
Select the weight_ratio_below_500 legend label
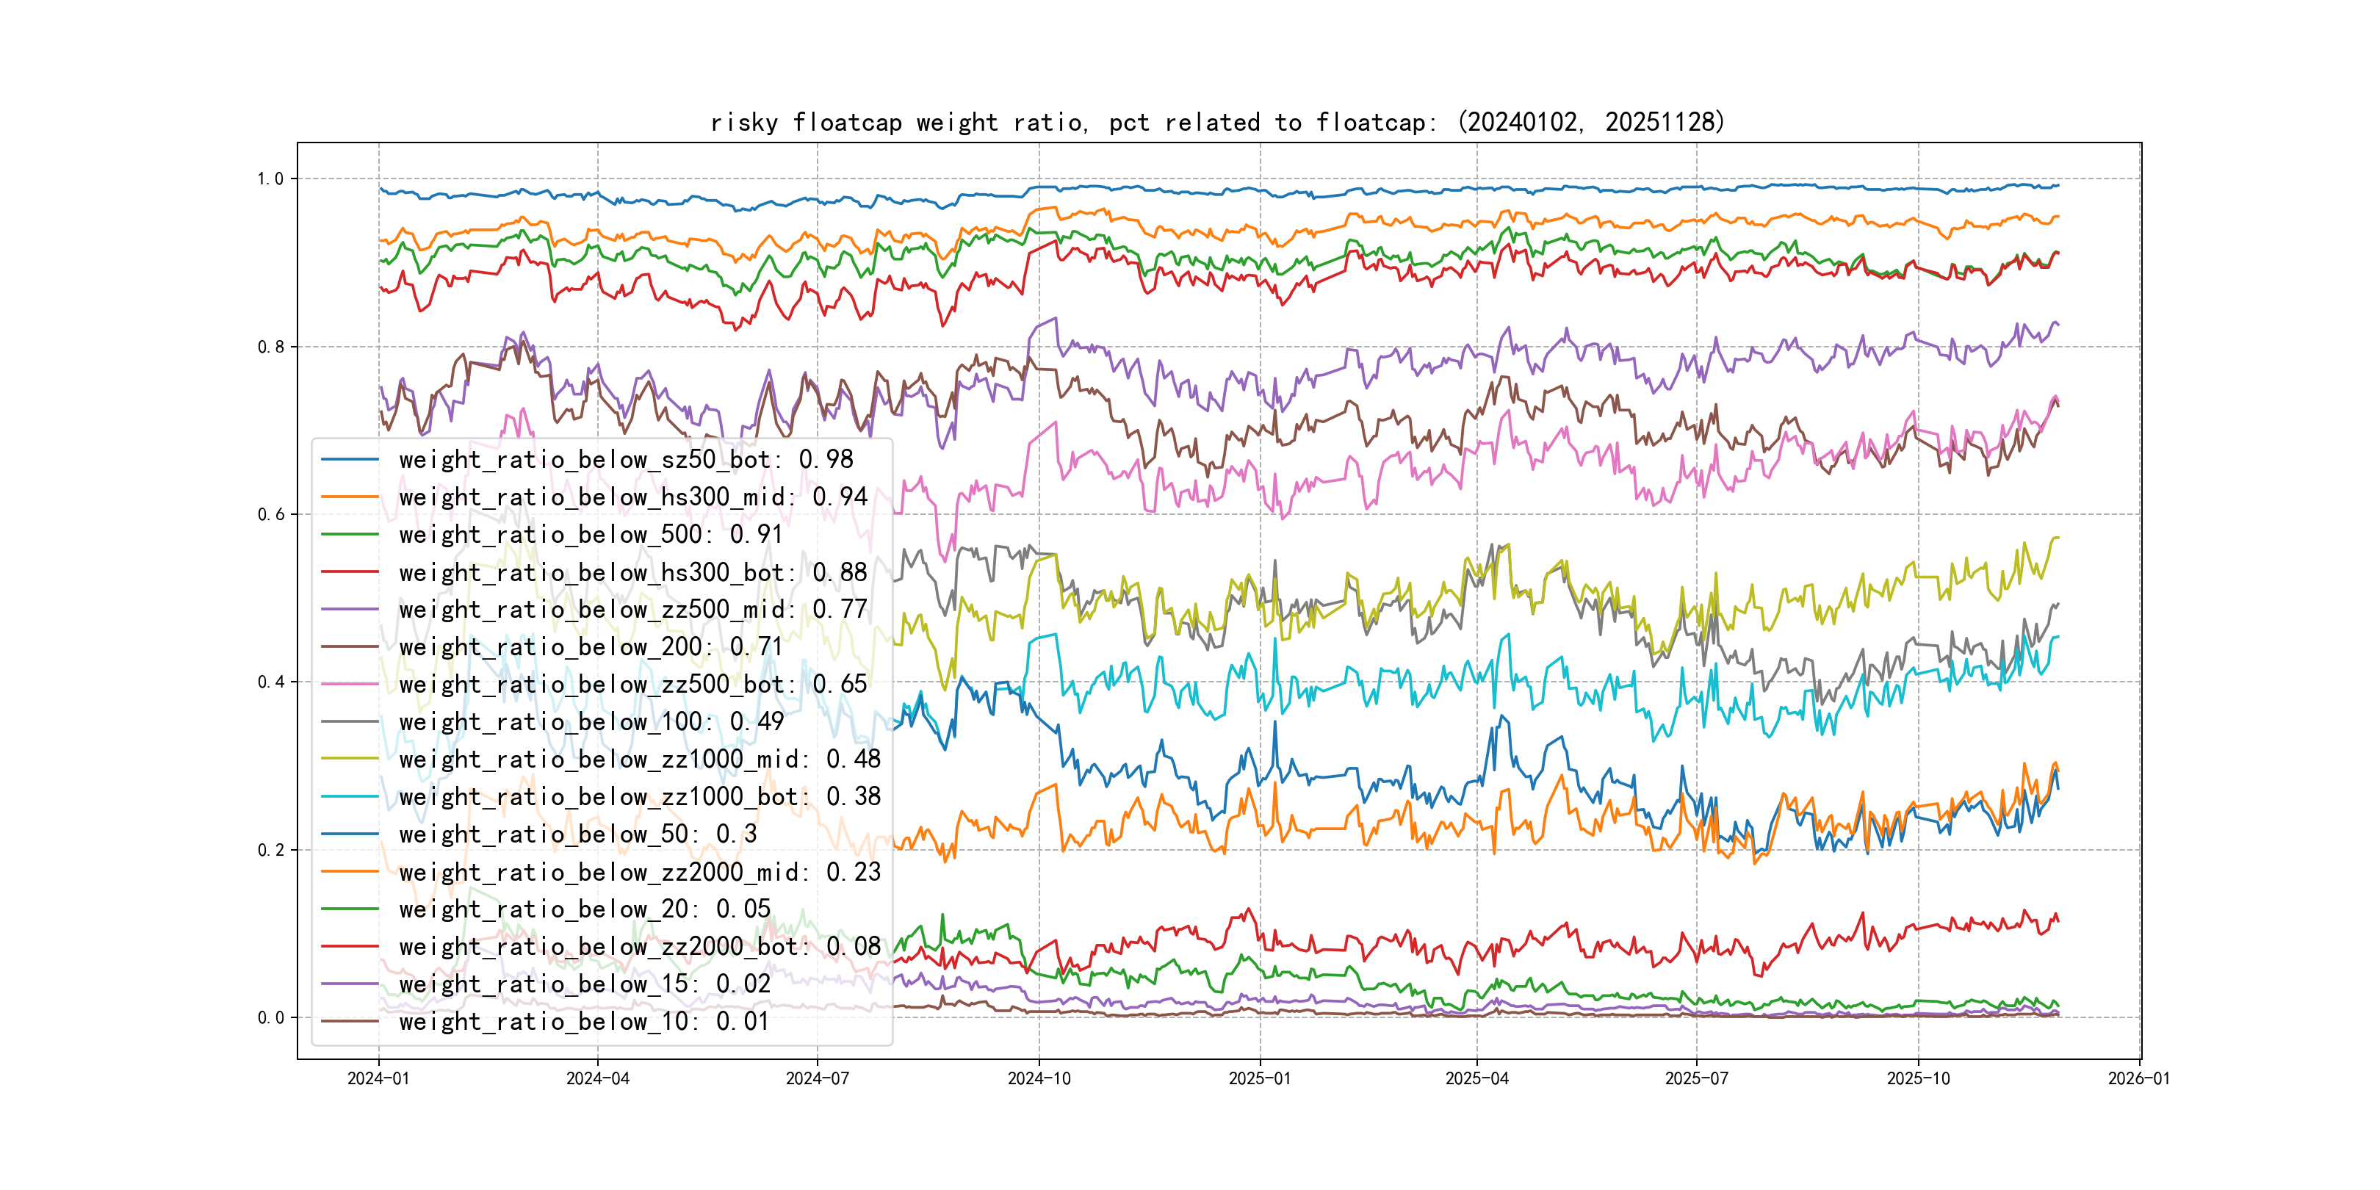[591, 534]
